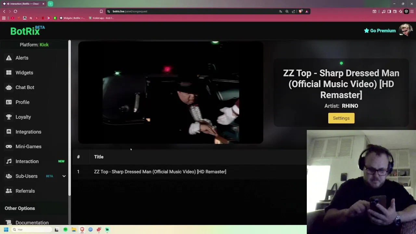This screenshot has width=416, height=234.
Task: Click the Brave Rewards triangle icon
Action: tap(306, 11)
